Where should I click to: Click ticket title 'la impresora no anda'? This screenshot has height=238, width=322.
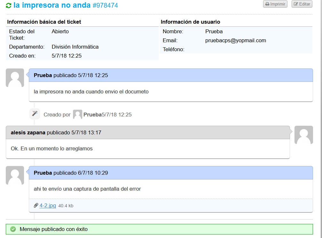pyautogui.click(x=52, y=5)
